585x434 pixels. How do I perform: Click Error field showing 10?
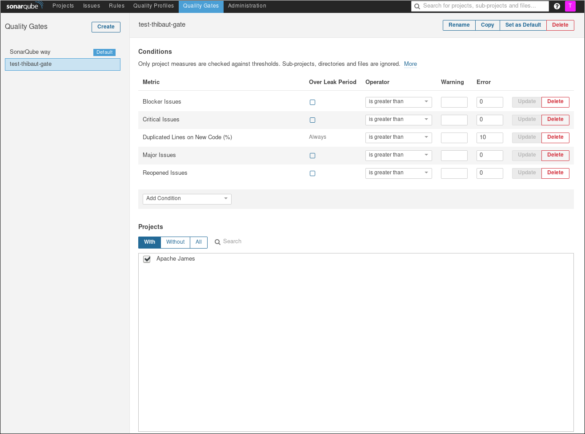click(x=490, y=137)
